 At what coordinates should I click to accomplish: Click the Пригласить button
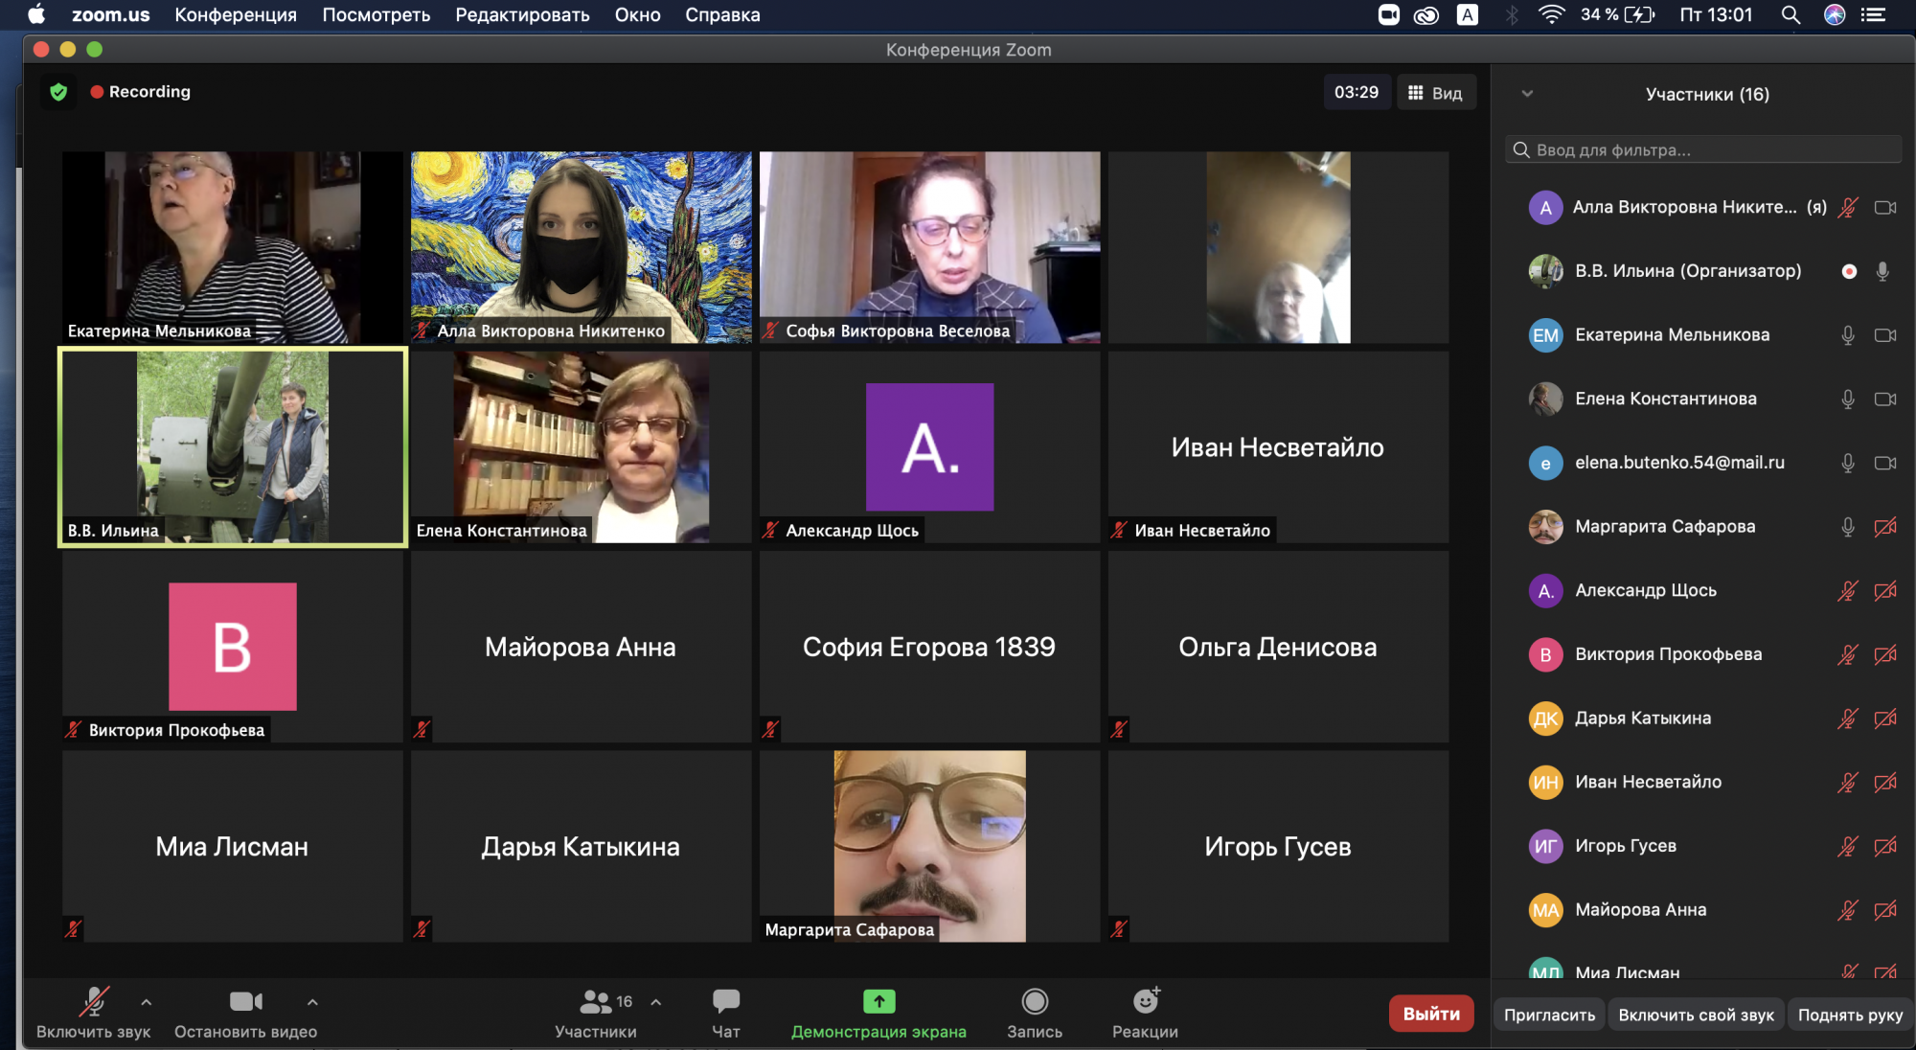(x=1549, y=1015)
